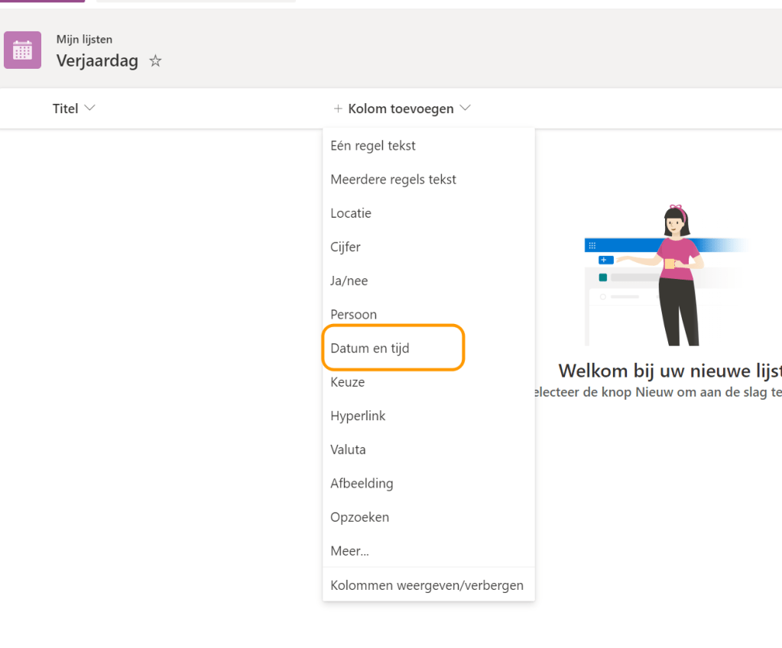The height and width of the screenshot is (648, 782).
Task: Select Opzoeken in the column menu
Action: point(359,517)
